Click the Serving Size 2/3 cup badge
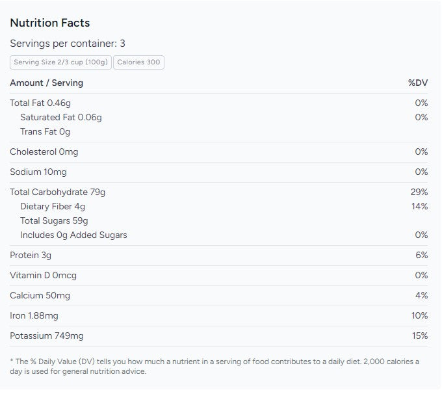The image size is (442, 394). pos(60,62)
